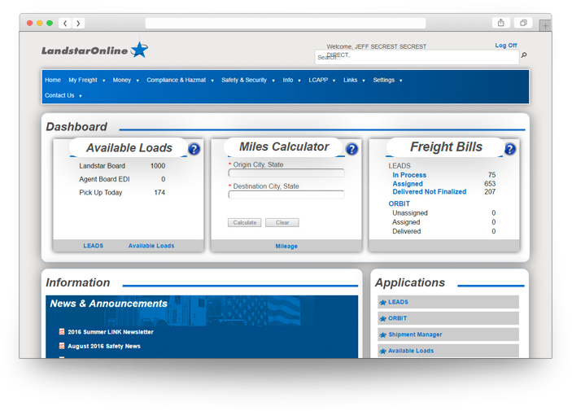Click the PDF icon beside 2016 Summer LINK Newsletter

[x=62, y=331]
